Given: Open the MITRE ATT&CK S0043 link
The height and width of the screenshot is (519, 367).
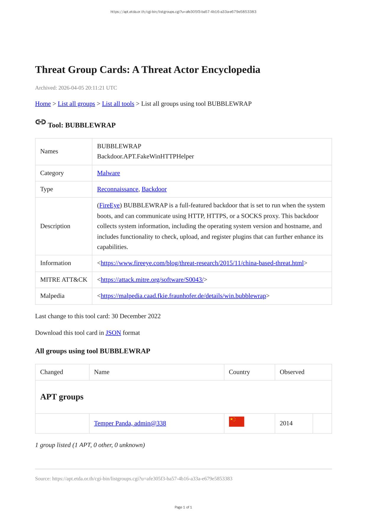Looking at the screenshot, I should tap(152, 280).
